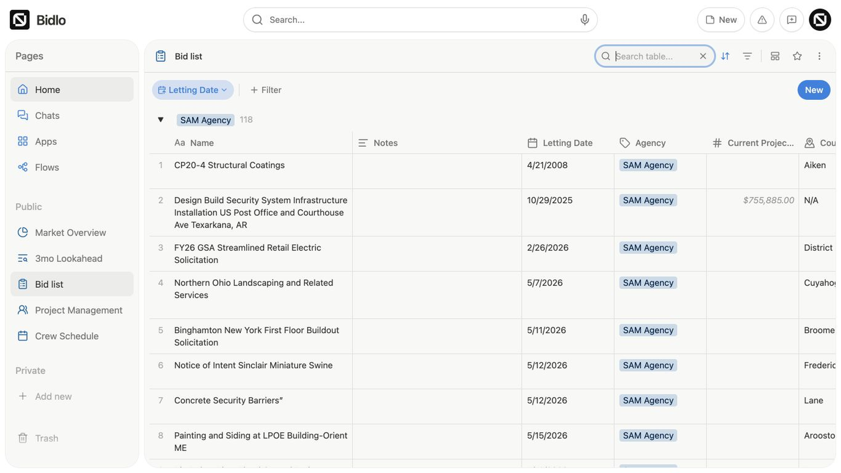Click SAM Agency tag in row 4
841x473 pixels.
click(648, 282)
